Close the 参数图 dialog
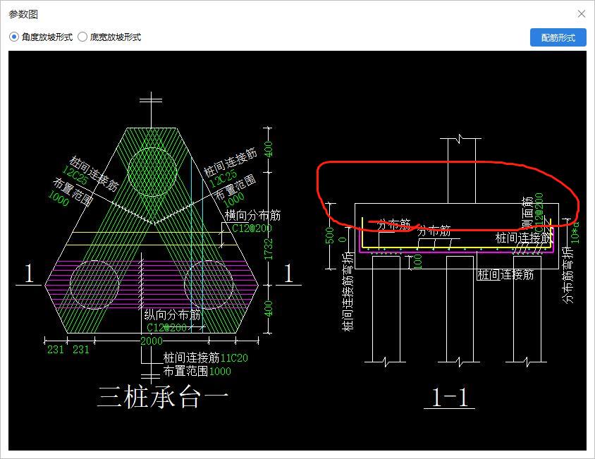Screen dimensions: 595x459 coord(582,14)
